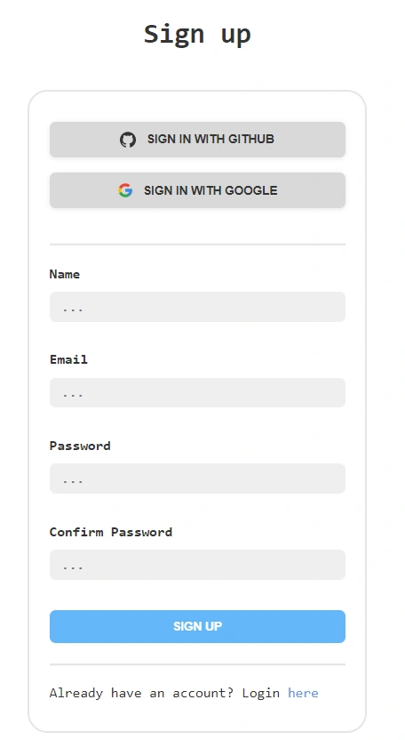Focus the Name input field
This screenshot has width=405, height=740.
click(197, 307)
